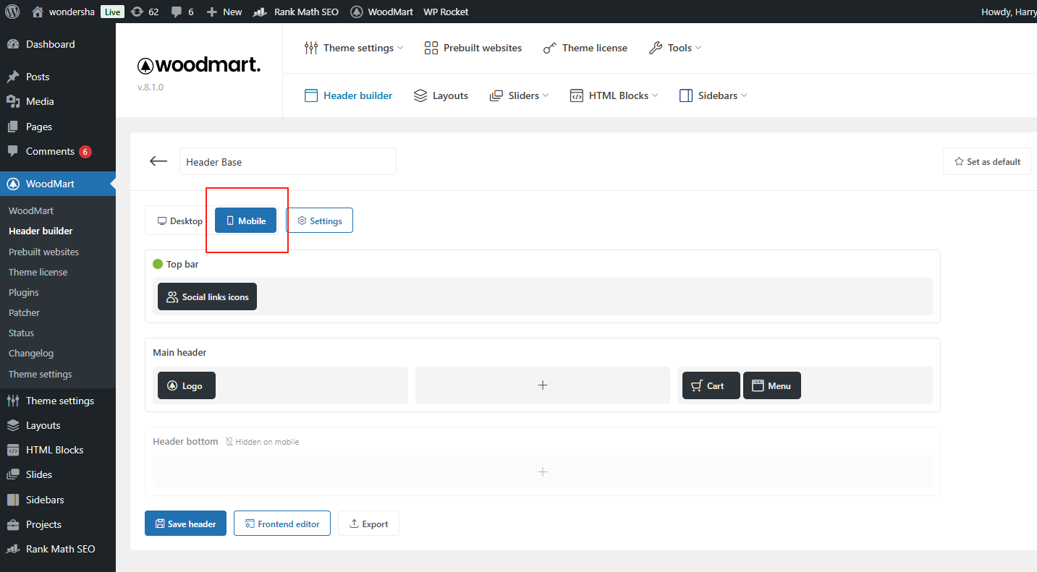This screenshot has height=572, width=1037.
Task: Select the Header builder tab
Action: [348, 95]
